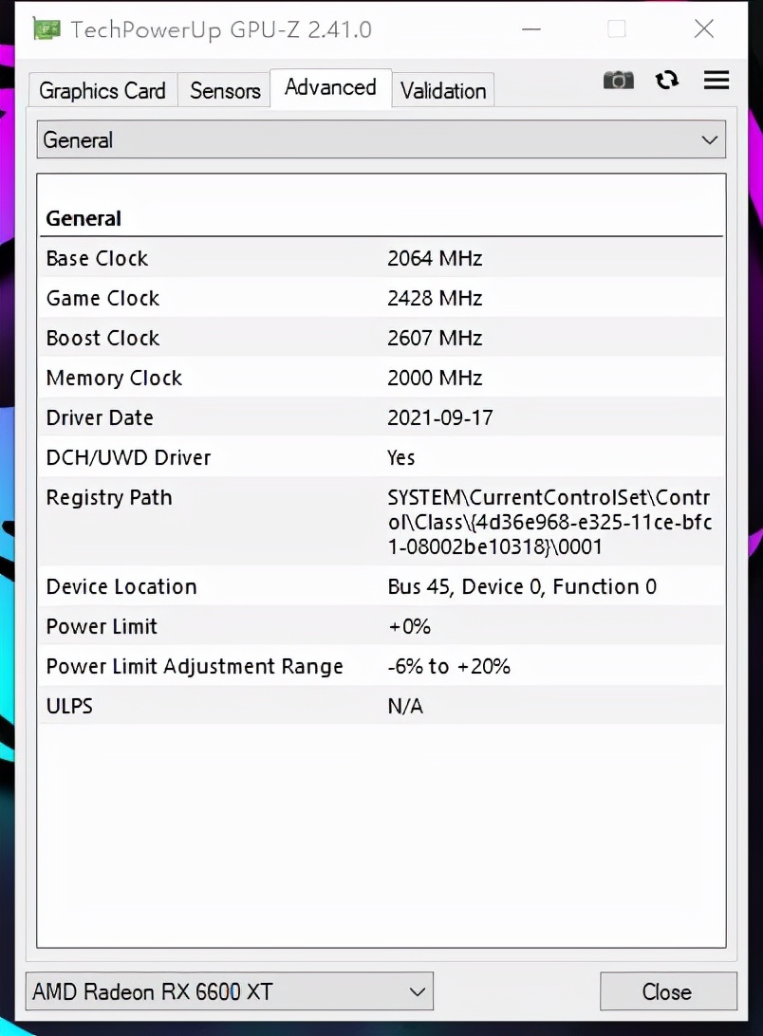Minimize the GPU-Z window

click(530, 29)
